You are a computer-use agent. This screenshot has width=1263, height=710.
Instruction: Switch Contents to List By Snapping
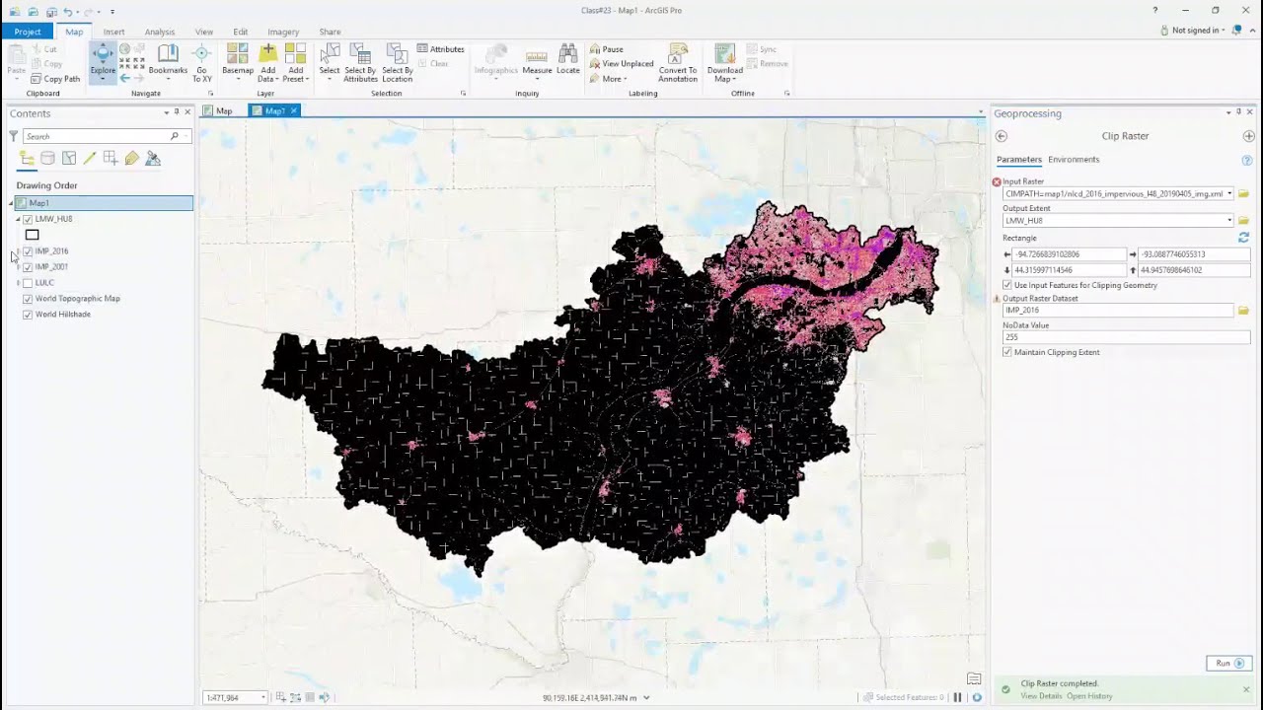pos(111,158)
